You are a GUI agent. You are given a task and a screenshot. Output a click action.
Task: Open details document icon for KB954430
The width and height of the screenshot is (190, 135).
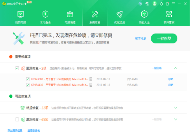coord(91,85)
